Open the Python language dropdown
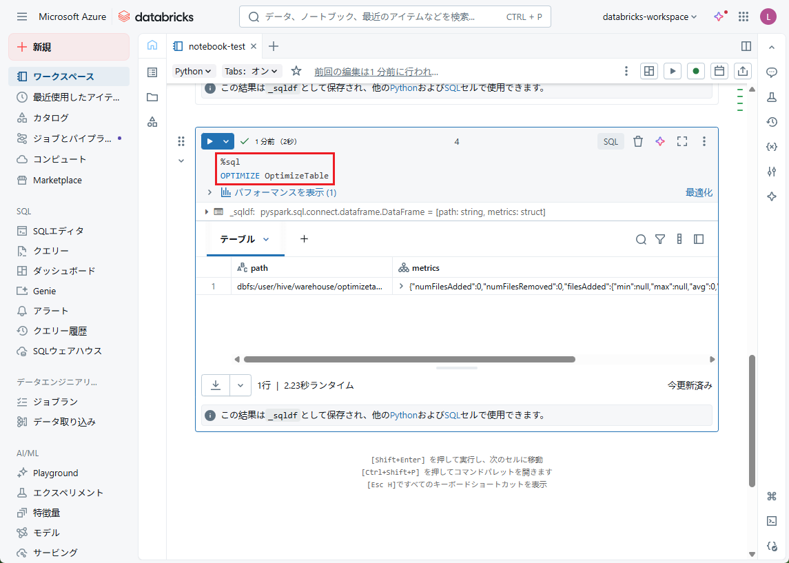The height and width of the screenshot is (563, 789). 194,71
